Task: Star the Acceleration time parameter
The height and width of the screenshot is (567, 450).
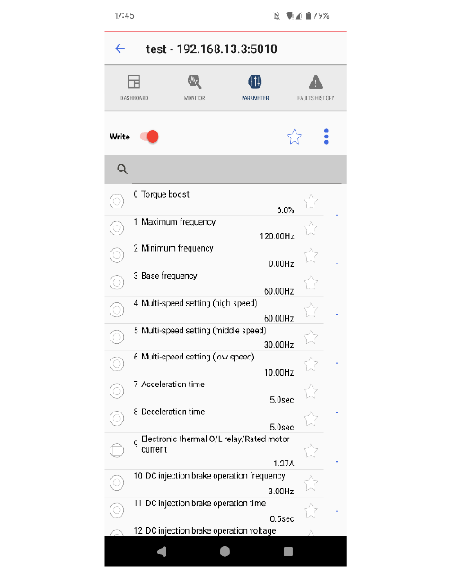Action: click(x=311, y=392)
